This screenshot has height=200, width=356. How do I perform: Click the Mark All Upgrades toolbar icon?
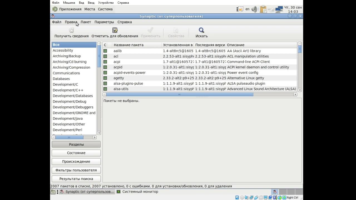[x=115, y=30]
